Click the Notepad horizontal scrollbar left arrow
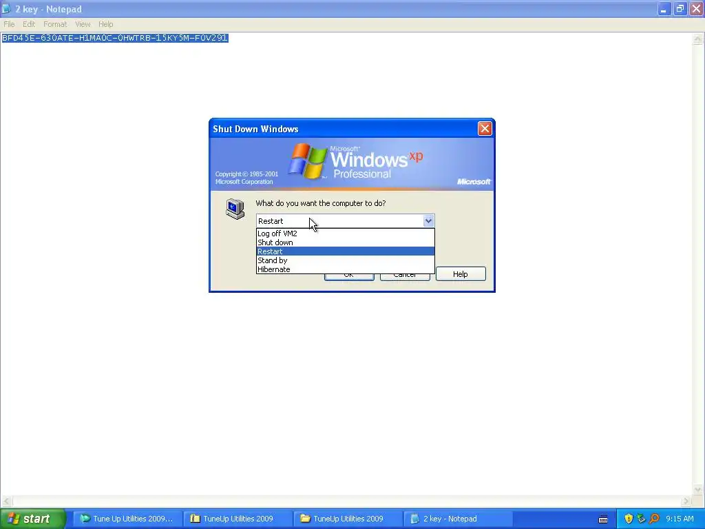The height and width of the screenshot is (529, 705). 6,501
